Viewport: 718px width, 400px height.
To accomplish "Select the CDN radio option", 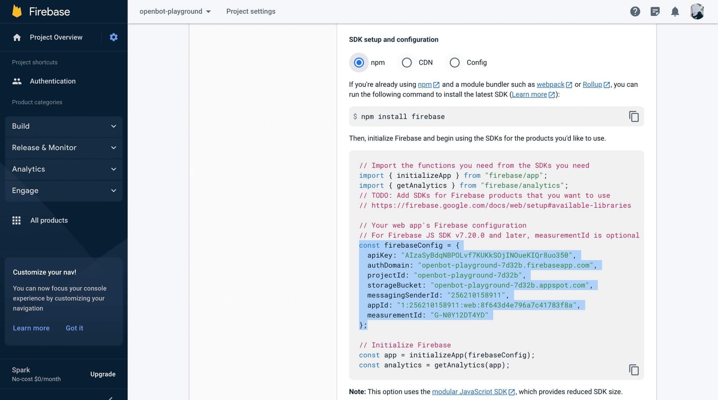I will point(407,62).
